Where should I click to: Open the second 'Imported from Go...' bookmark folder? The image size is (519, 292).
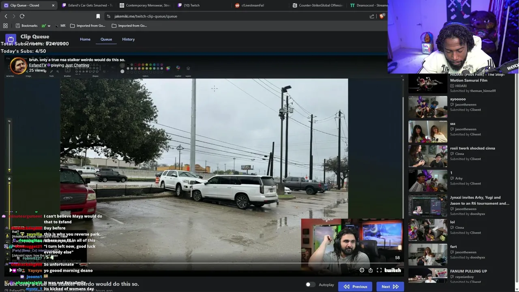(x=129, y=26)
